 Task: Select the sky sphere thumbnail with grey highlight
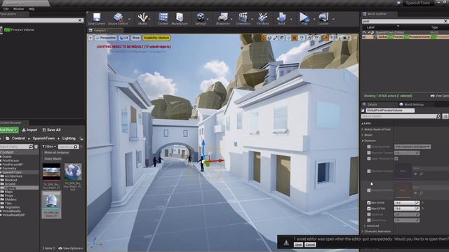click(51, 205)
